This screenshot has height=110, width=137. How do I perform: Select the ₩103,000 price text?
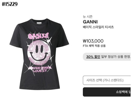click(93, 41)
